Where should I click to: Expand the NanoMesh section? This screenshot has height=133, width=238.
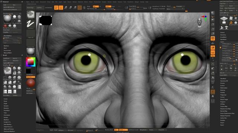(223, 40)
